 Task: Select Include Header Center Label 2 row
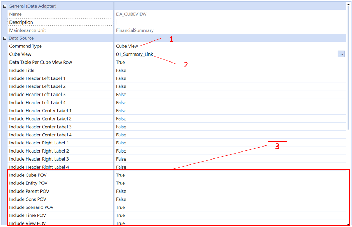pos(40,119)
